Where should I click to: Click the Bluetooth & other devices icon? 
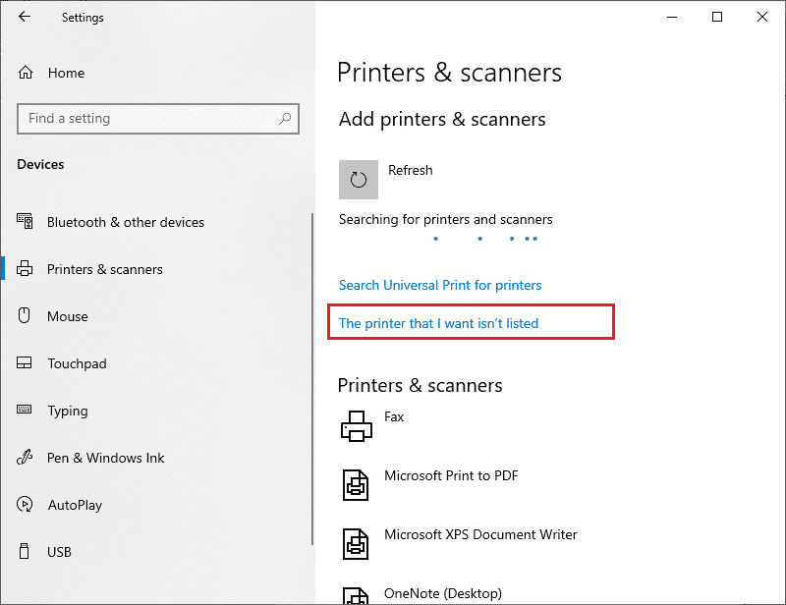tap(25, 221)
